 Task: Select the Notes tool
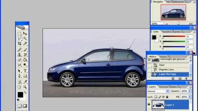click(19, 82)
